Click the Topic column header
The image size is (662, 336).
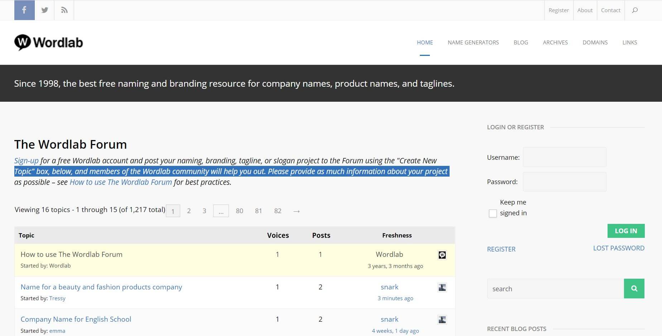[27, 235]
